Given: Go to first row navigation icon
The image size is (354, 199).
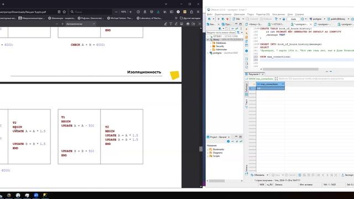Looking at the screenshot, I should coord(319,175).
